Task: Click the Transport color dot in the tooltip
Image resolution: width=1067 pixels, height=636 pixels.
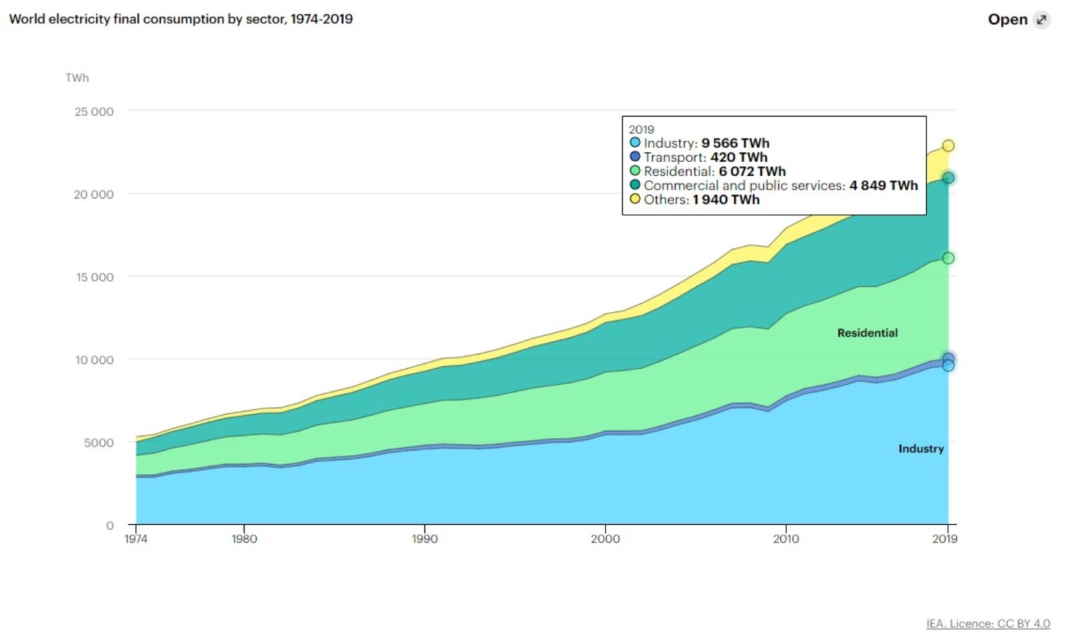Action: (x=635, y=157)
